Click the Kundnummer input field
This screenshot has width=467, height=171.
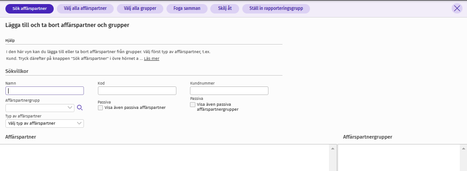pos(229,90)
